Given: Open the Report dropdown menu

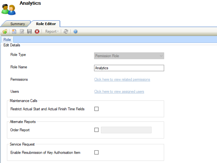Looking at the screenshot, I should [x=52, y=32].
